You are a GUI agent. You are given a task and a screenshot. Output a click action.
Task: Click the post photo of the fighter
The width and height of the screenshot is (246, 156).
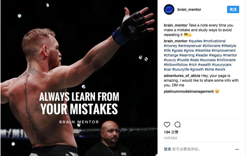tap(79, 78)
